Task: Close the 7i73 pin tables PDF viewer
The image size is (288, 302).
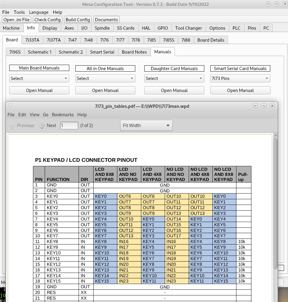Action: coord(272,105)
